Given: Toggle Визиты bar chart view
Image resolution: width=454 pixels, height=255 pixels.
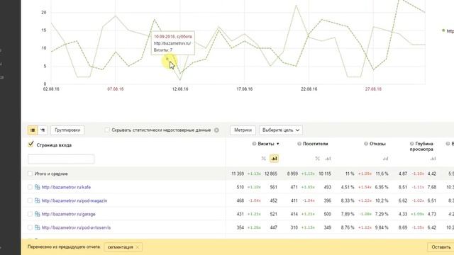Looking at the screenshot, I should click(x=274, y=159).
